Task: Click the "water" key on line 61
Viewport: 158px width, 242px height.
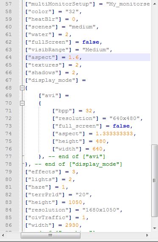Action: [x=40, y=34]
